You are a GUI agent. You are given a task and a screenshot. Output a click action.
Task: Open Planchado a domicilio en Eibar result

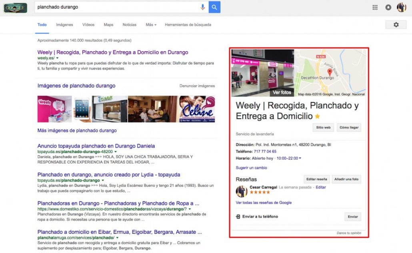[120, 232]
